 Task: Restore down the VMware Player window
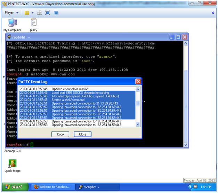click(x=200, y=3)
